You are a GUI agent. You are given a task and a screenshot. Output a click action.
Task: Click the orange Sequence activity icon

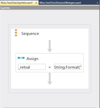[x=16, y=33]
